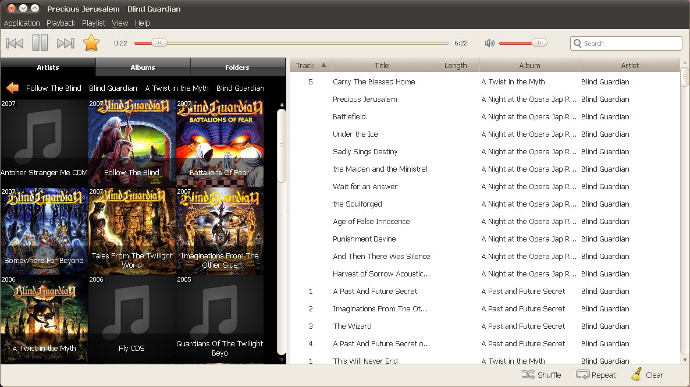Click the playlist scrollbar down arrow

(685, 360)
